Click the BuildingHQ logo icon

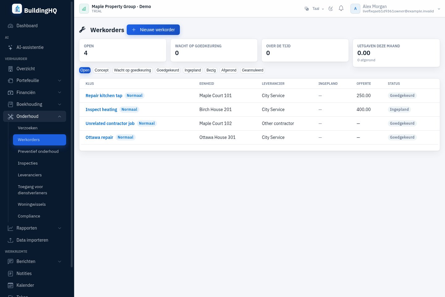point(17,9)
